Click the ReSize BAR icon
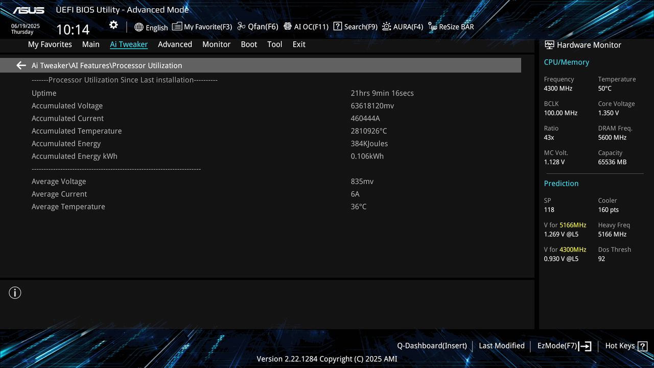This screenshot has height=368, width=654. [x=450, y=26]
